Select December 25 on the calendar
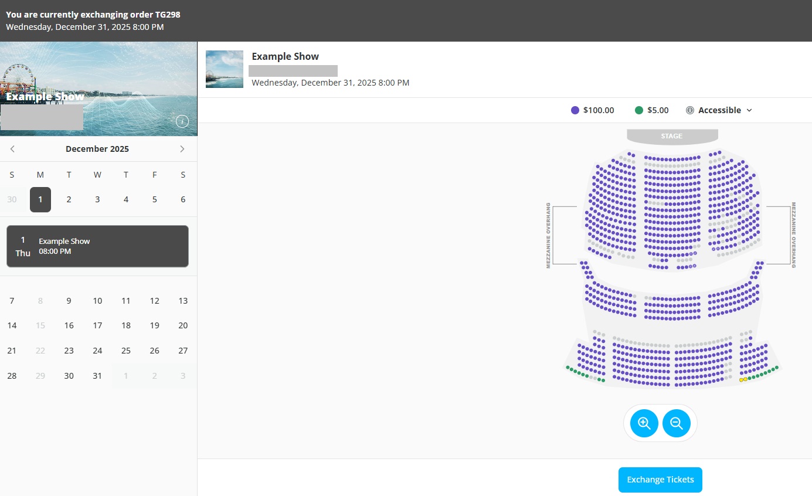 pyautogui.click(x=126, y=351)
